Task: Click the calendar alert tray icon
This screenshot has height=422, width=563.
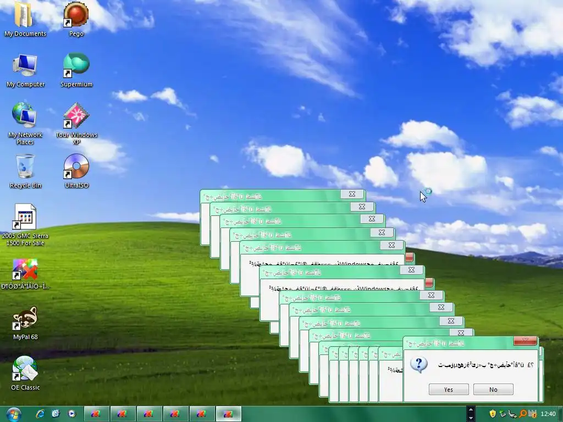Action: 532,414
